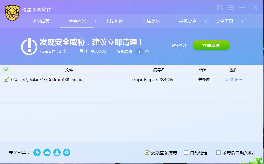
Task: Open the 电脑优化 tab
Action: 151,21
